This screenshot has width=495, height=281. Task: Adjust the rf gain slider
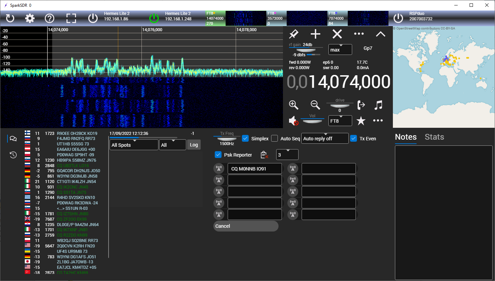306,50
